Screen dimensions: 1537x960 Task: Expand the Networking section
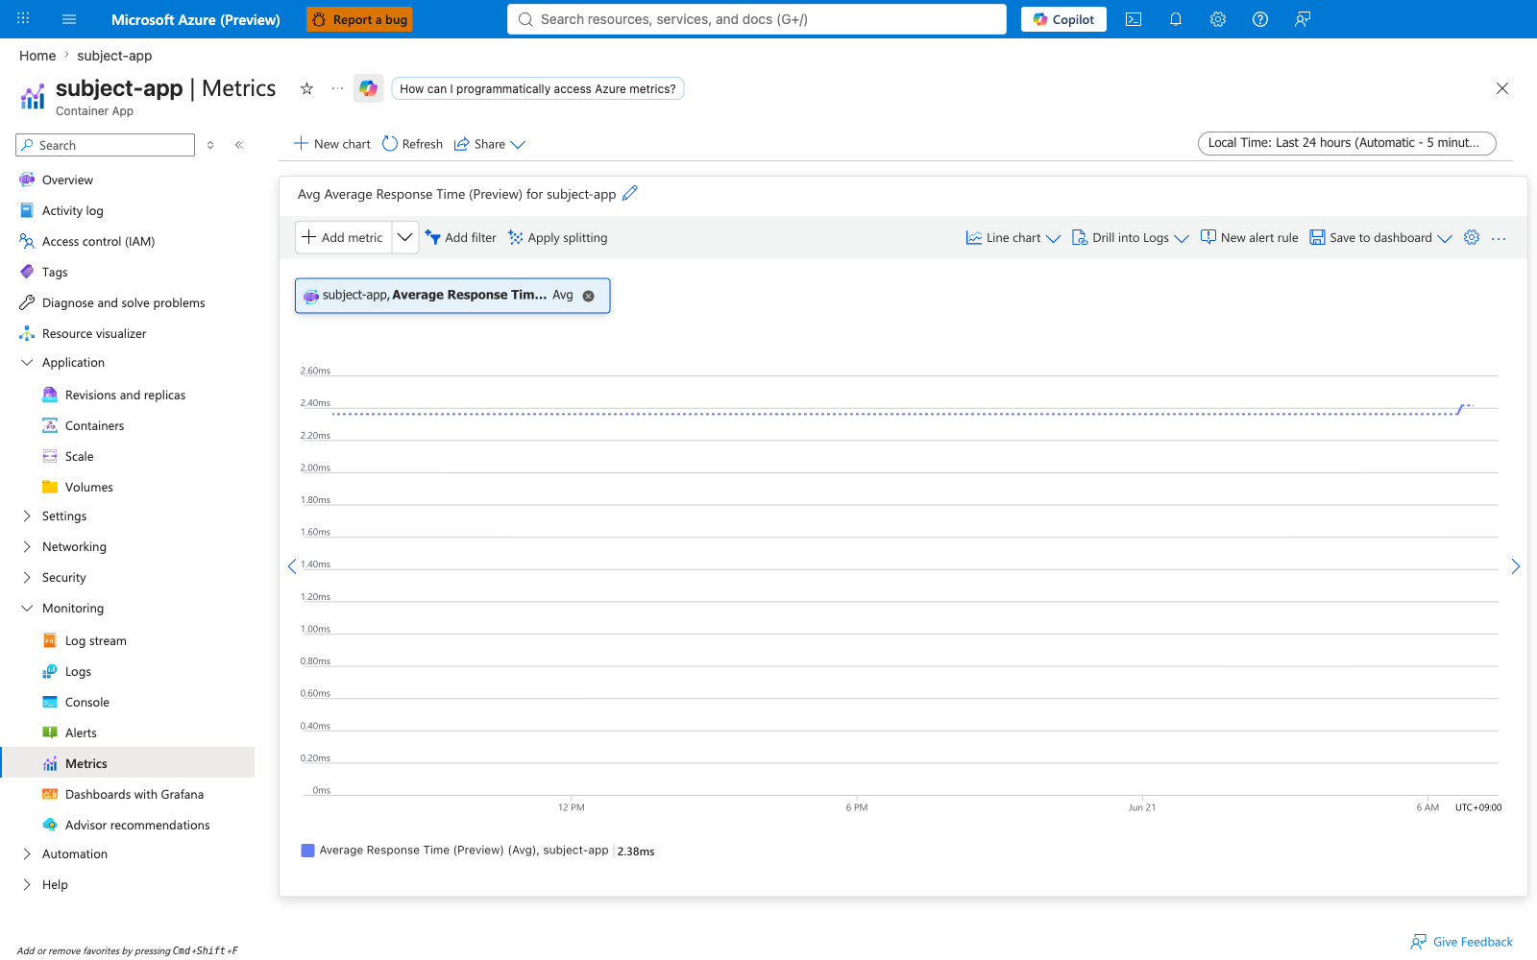pyautogui.click(x=74, y=547)
